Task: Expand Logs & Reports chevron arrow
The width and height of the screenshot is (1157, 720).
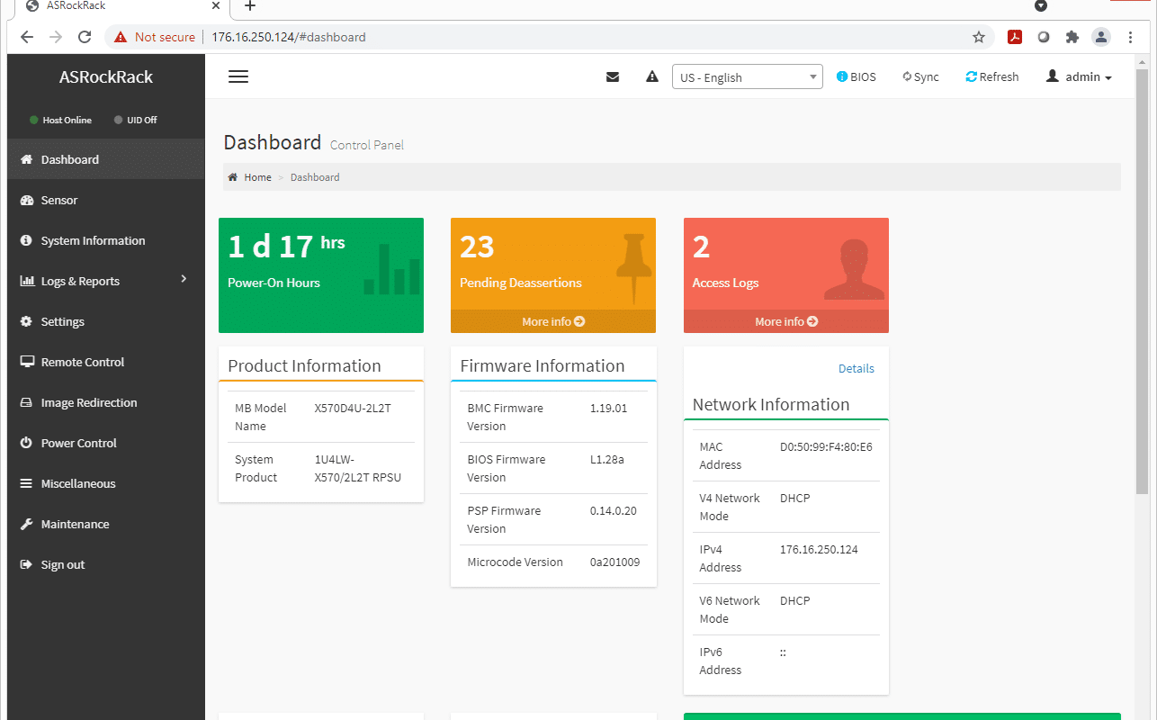Action: click(184, 279)
